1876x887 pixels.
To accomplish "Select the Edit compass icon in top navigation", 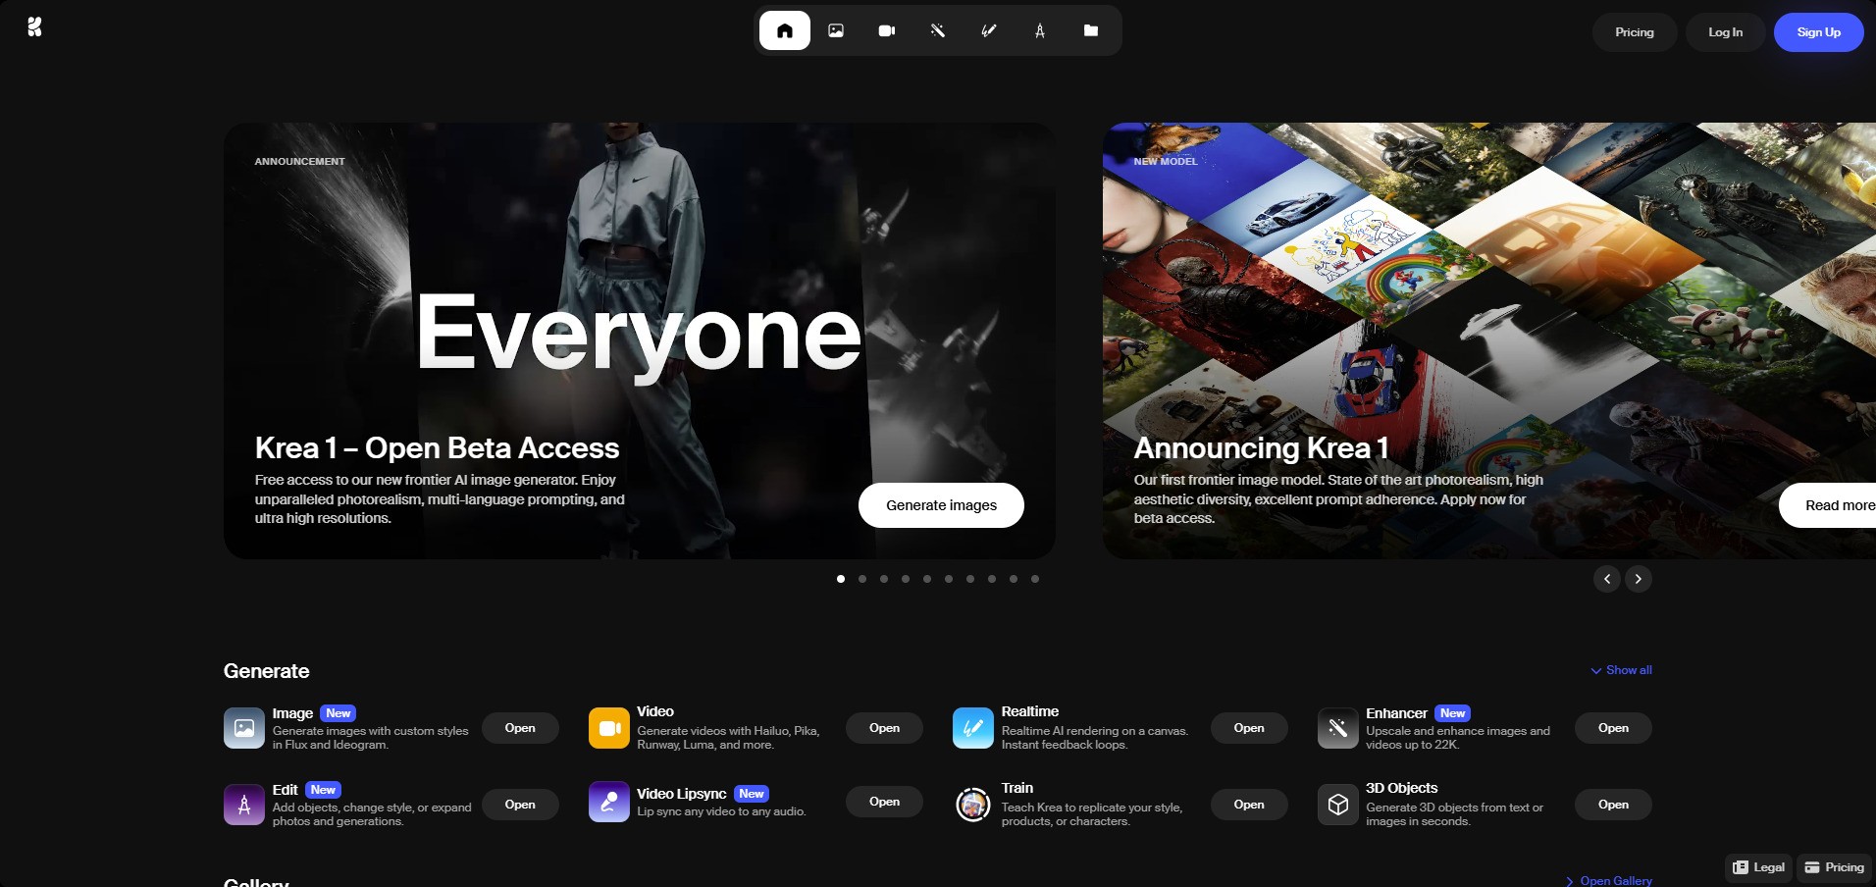I will (1040, 30).
